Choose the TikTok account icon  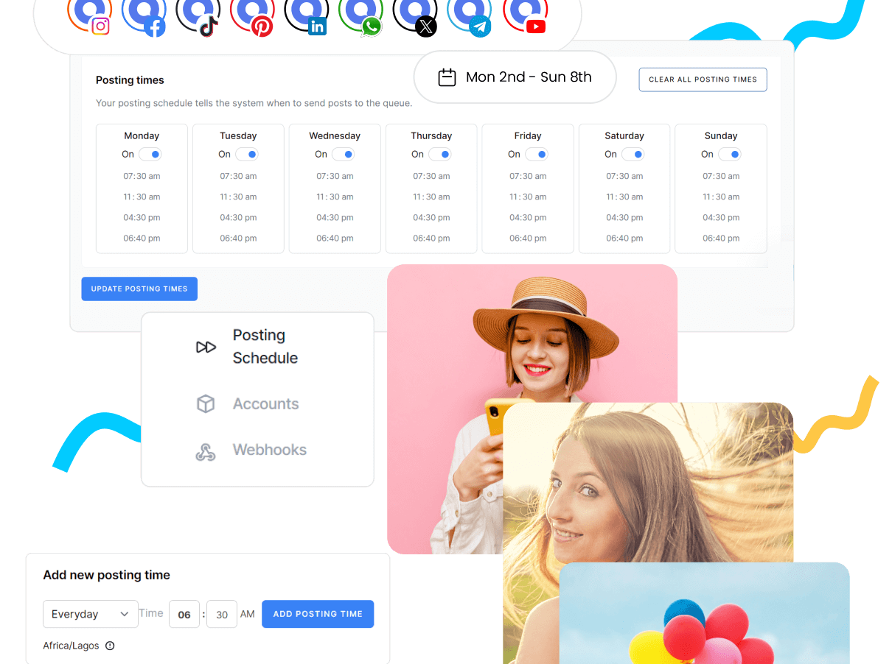point(198,15)
